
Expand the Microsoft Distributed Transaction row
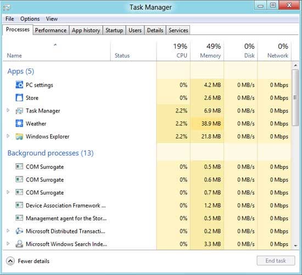[8, 231]
